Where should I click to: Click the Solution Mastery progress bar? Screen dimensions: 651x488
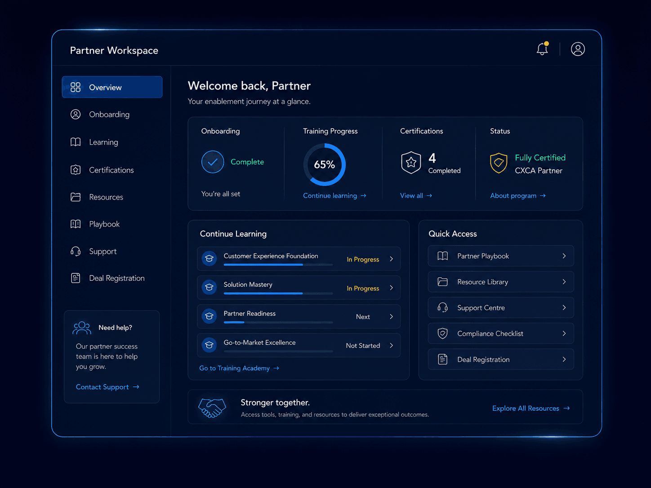click(278, 293)
